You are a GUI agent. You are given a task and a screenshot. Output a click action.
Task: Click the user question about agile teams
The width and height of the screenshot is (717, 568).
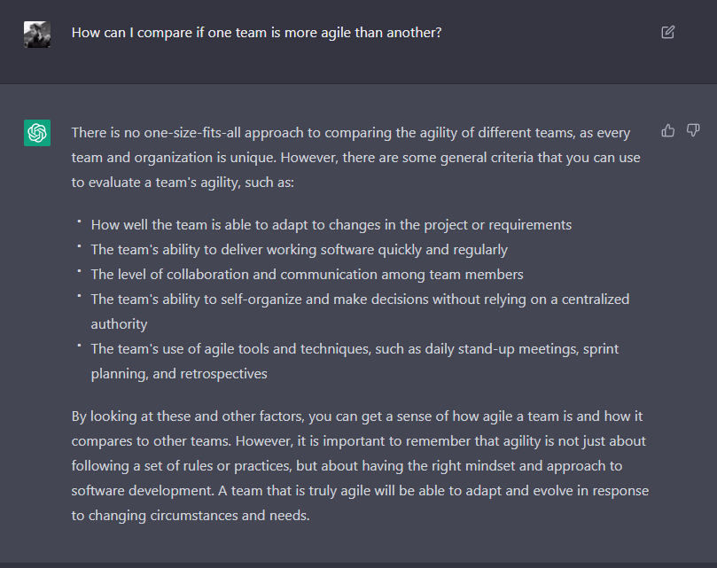tap(256, 33)
